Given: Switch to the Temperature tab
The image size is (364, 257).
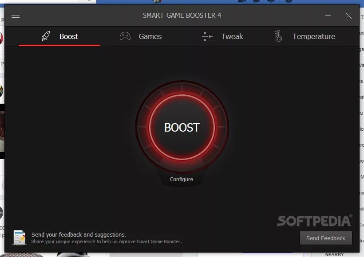Looking at the screenshot, I should point(305,36).
